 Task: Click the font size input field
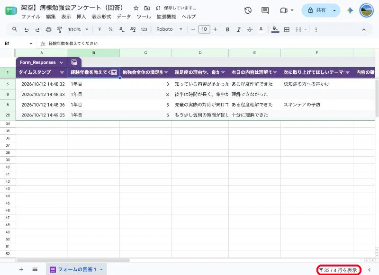click(x=204, y=29)
